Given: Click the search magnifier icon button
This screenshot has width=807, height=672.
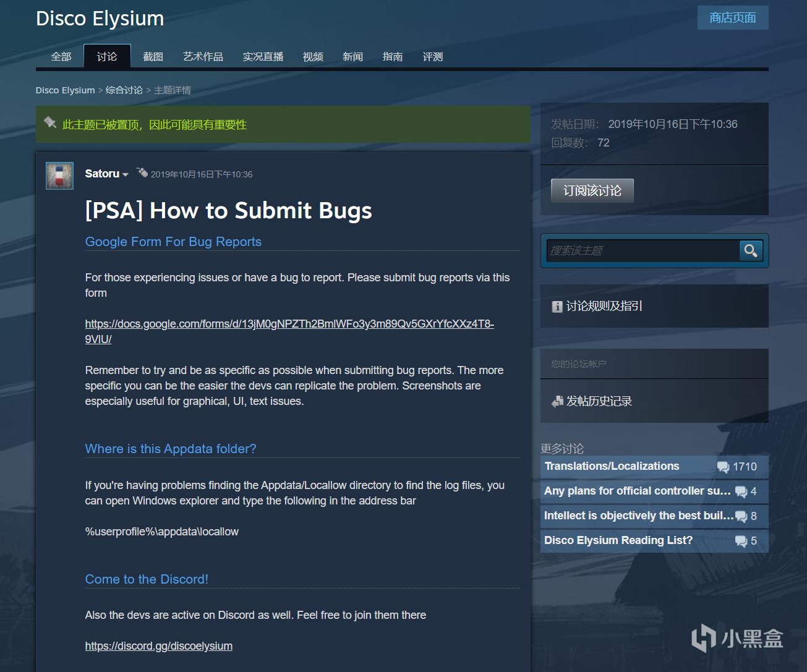Looking at the screenshot, I should [751, 250].
